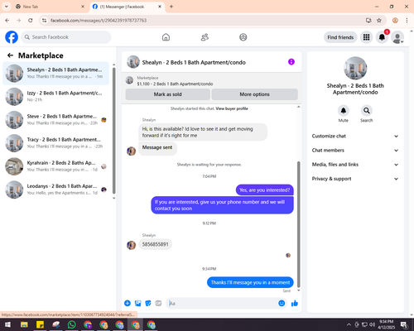Screen dimensions: 414x331
Task: Open the View buyer profile link
Action: pyautogui.click(x=232, y=108)
